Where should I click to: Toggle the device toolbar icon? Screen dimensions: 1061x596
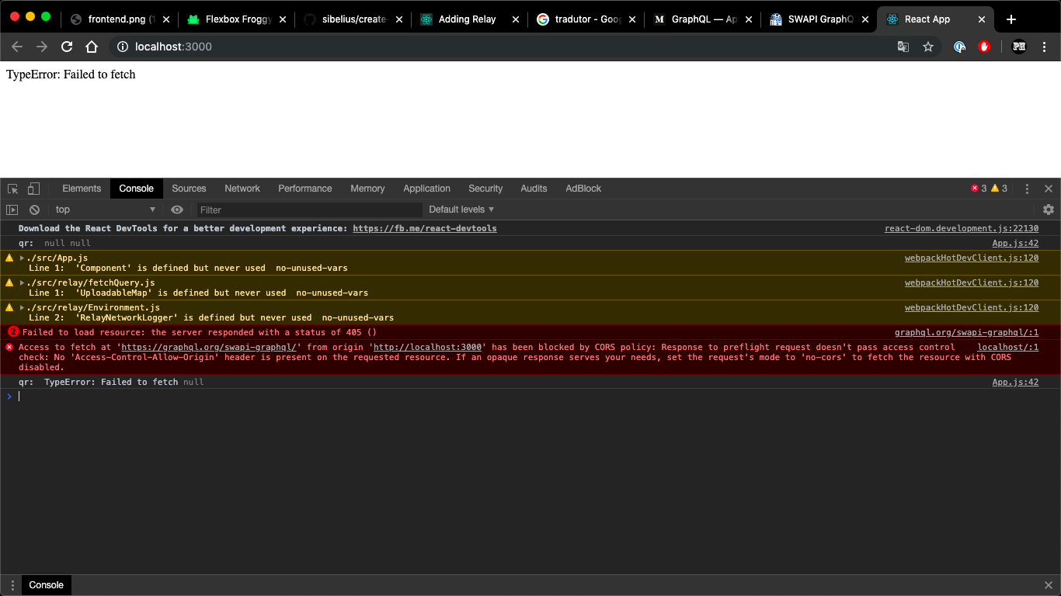(33, 189)
